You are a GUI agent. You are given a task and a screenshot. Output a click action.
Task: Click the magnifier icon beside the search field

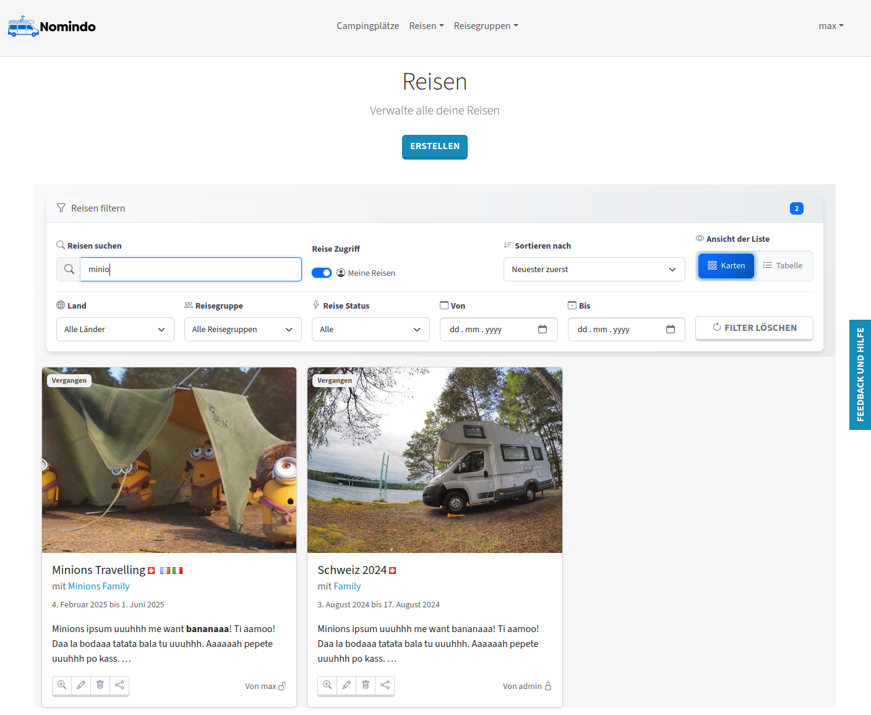[69, 269]
